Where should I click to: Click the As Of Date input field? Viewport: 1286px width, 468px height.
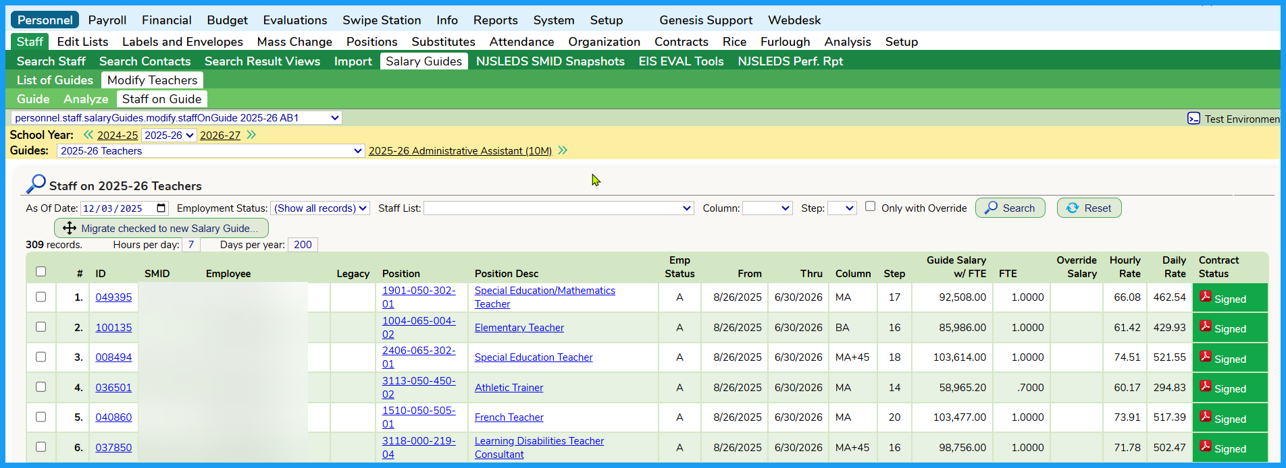point(124,208)
